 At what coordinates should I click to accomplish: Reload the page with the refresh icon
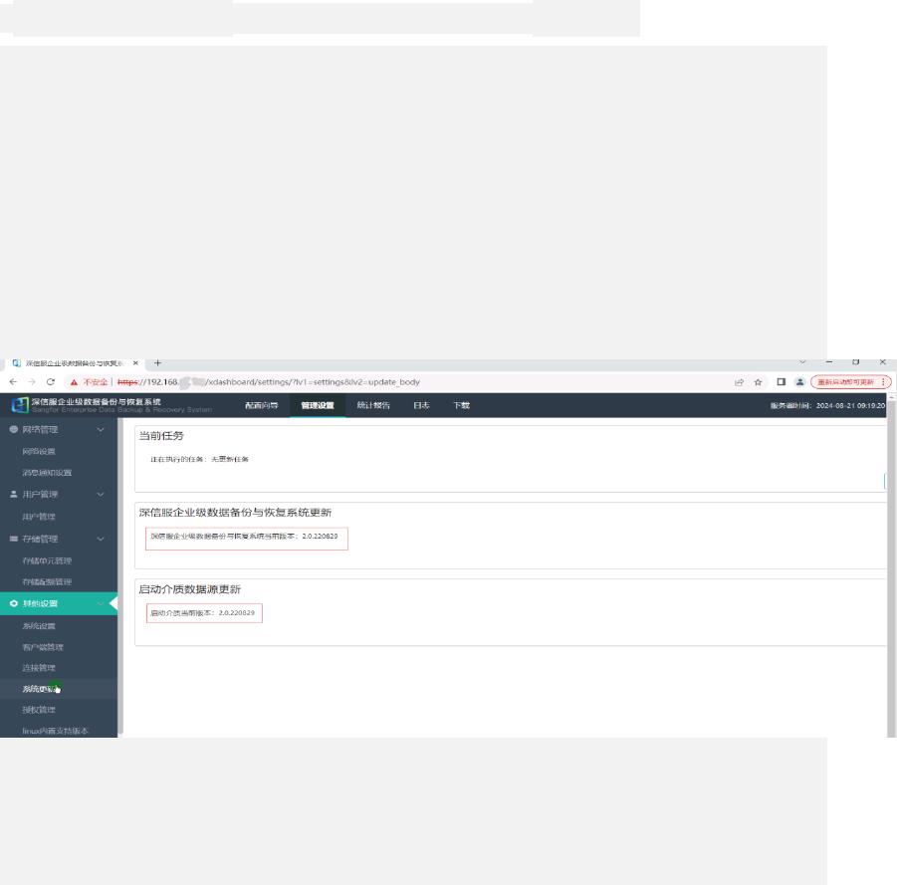(51, 381)
